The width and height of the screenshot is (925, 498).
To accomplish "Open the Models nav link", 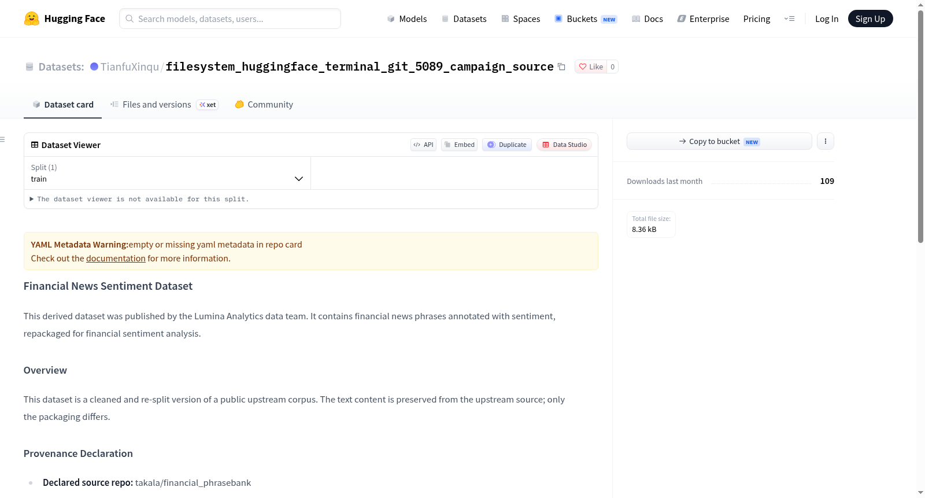I will [x=407, y=19].
